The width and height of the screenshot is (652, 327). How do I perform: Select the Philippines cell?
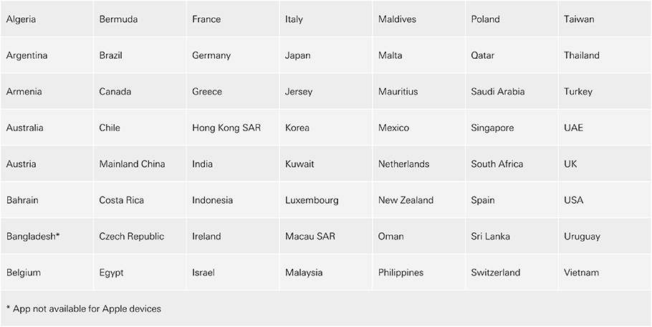[401, 272]
